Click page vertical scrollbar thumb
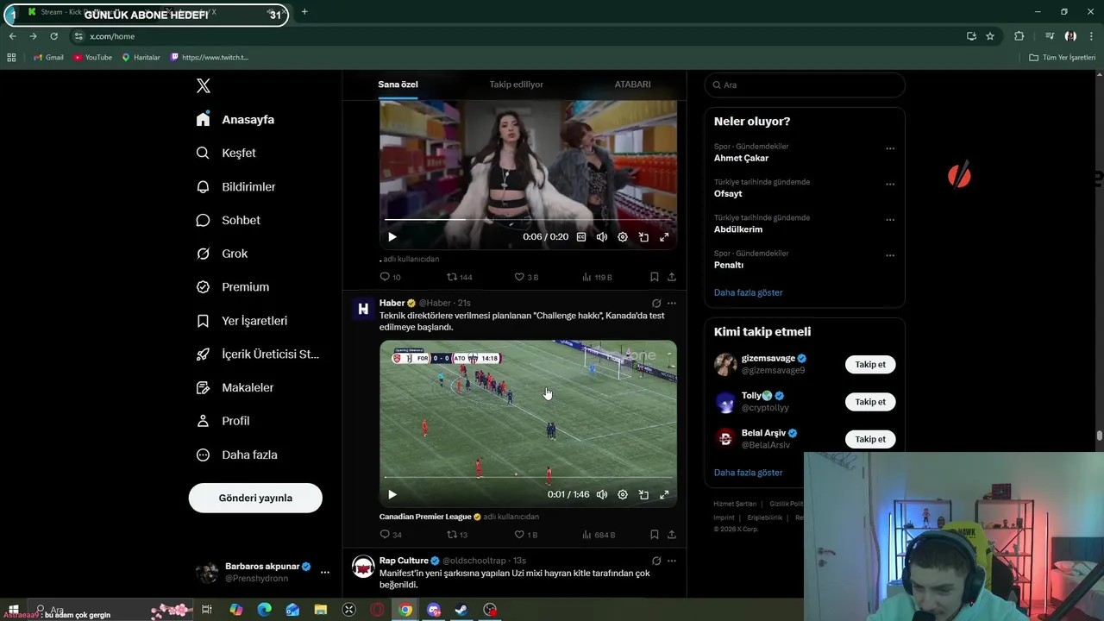This screenshot has height=621, width=1104. click(1099, 436)
